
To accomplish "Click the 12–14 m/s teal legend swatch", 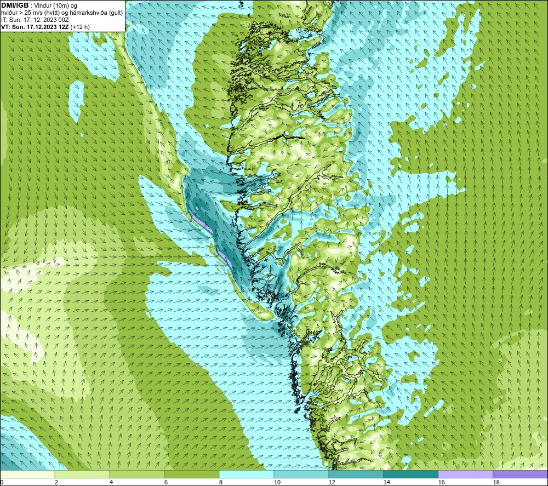I will [x=356, y=474].
